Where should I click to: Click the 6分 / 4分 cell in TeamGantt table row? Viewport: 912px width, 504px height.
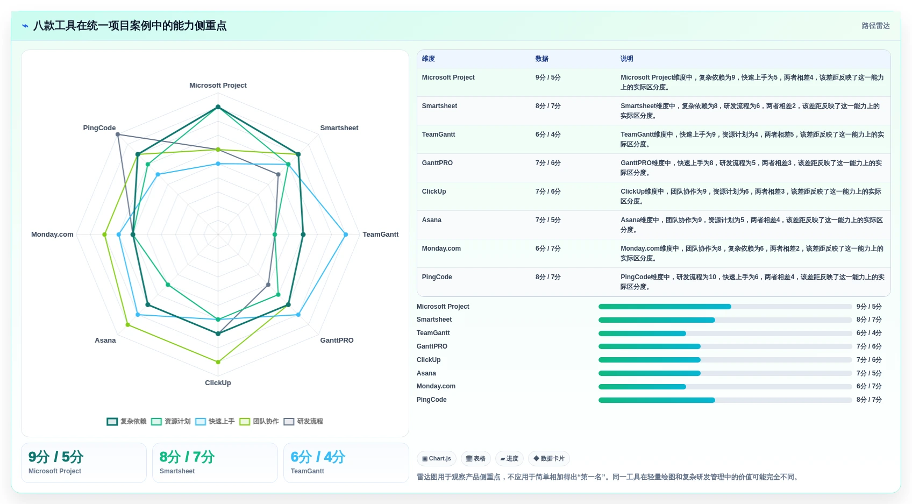548,134
